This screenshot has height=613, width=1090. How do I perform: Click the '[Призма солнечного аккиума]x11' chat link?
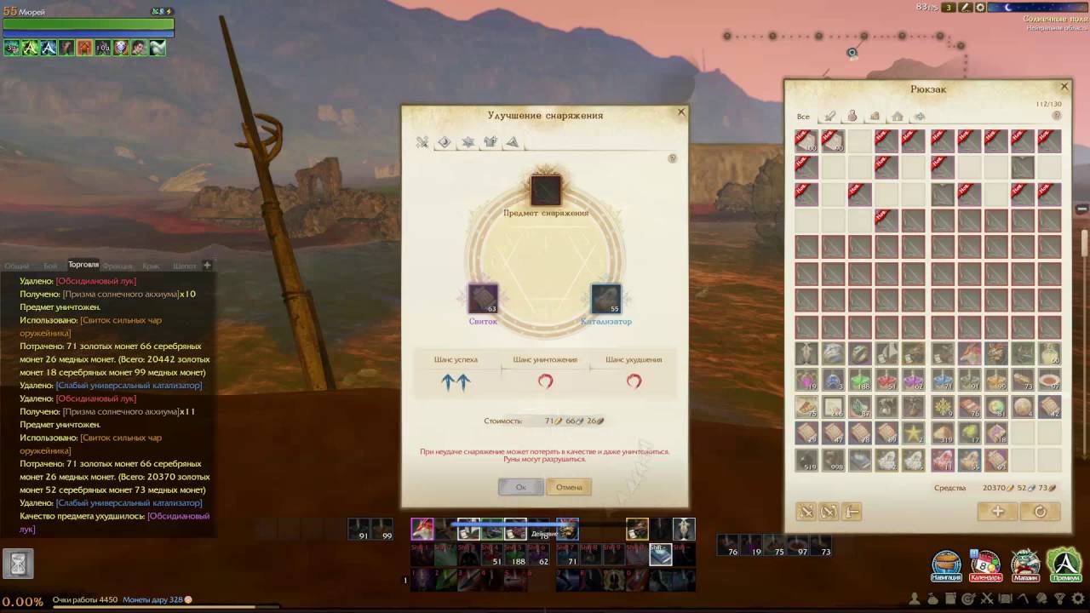point(129,411)
